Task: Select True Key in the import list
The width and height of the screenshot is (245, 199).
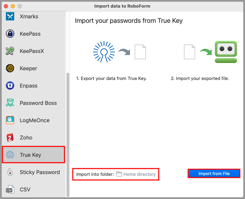Action: [33, 155]
